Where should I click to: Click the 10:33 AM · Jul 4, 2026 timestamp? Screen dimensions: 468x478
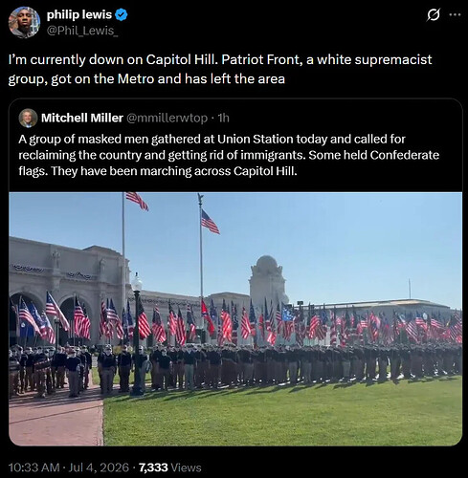(x=69, y=467)
